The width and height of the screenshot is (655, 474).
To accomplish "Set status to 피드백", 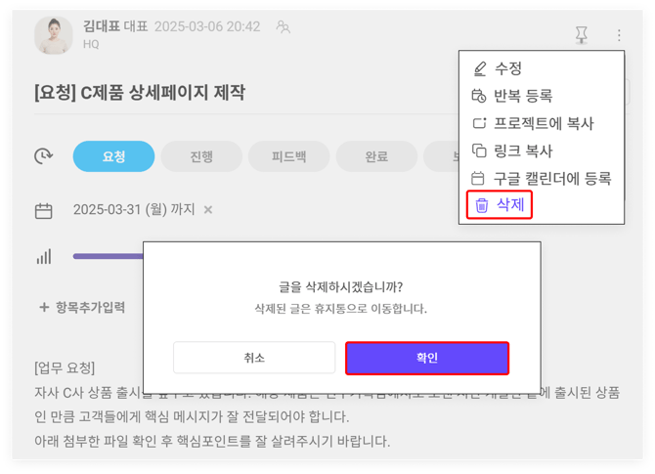I will 288,156.
